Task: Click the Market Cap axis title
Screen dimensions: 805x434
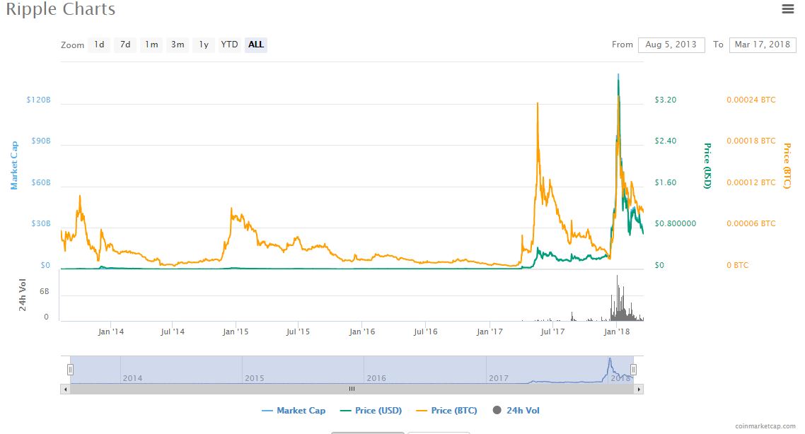Action: [x=14, y=165]
